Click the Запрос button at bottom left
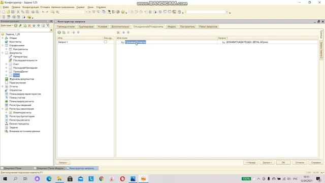The height and width of the screenshot is (183, 325). click(x=63, y=163)
